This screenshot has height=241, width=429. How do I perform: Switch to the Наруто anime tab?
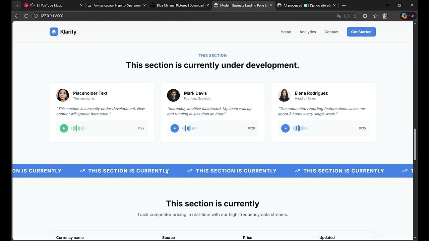(x=117, y=5)
